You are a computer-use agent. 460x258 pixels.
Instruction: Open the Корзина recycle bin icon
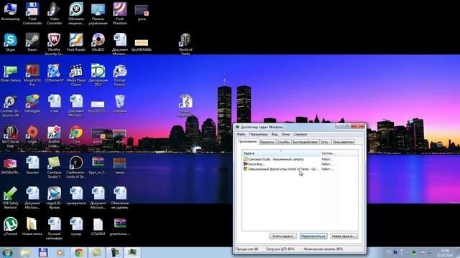click(x=120, y=104)
